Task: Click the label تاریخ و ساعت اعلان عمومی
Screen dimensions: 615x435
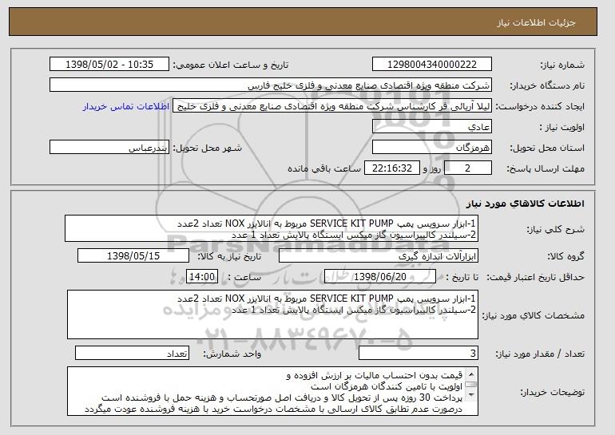Action: point(231,65)
